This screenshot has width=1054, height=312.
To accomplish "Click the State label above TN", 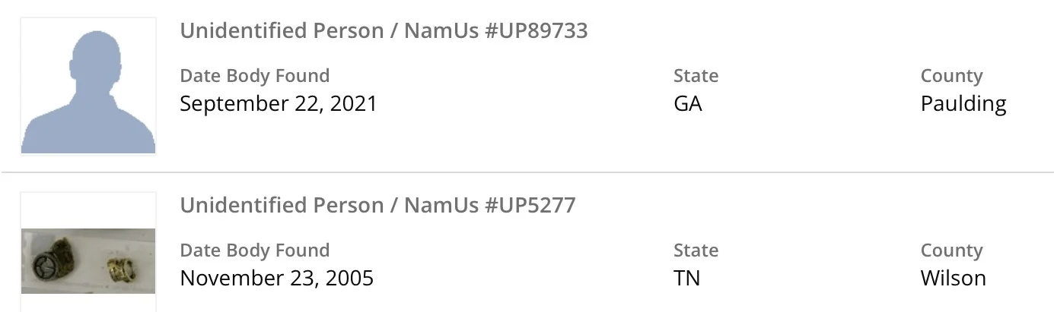I will pyautogui.click(x=696, y=251).
